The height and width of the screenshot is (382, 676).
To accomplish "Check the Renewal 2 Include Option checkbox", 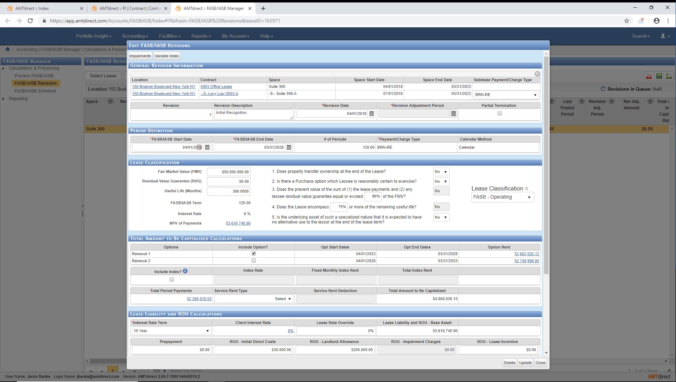I will coord(253,261).
